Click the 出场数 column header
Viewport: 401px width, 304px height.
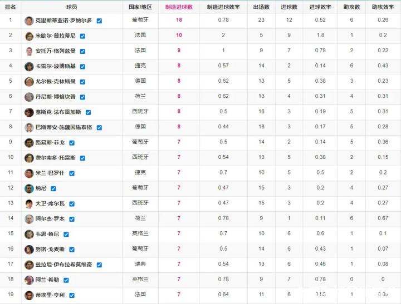click(261, 7)
